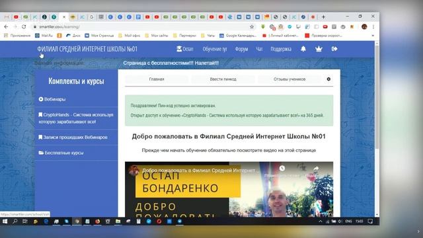423x238 pixels.
Task: Switch to the Главная tab
Action: coord(157,79)
